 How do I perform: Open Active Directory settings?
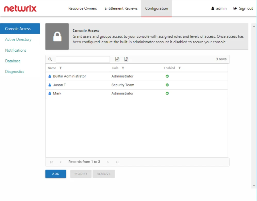(18, 39)
